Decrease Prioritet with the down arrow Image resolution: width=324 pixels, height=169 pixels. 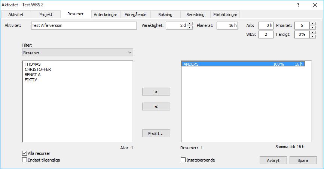coord(313,27)
